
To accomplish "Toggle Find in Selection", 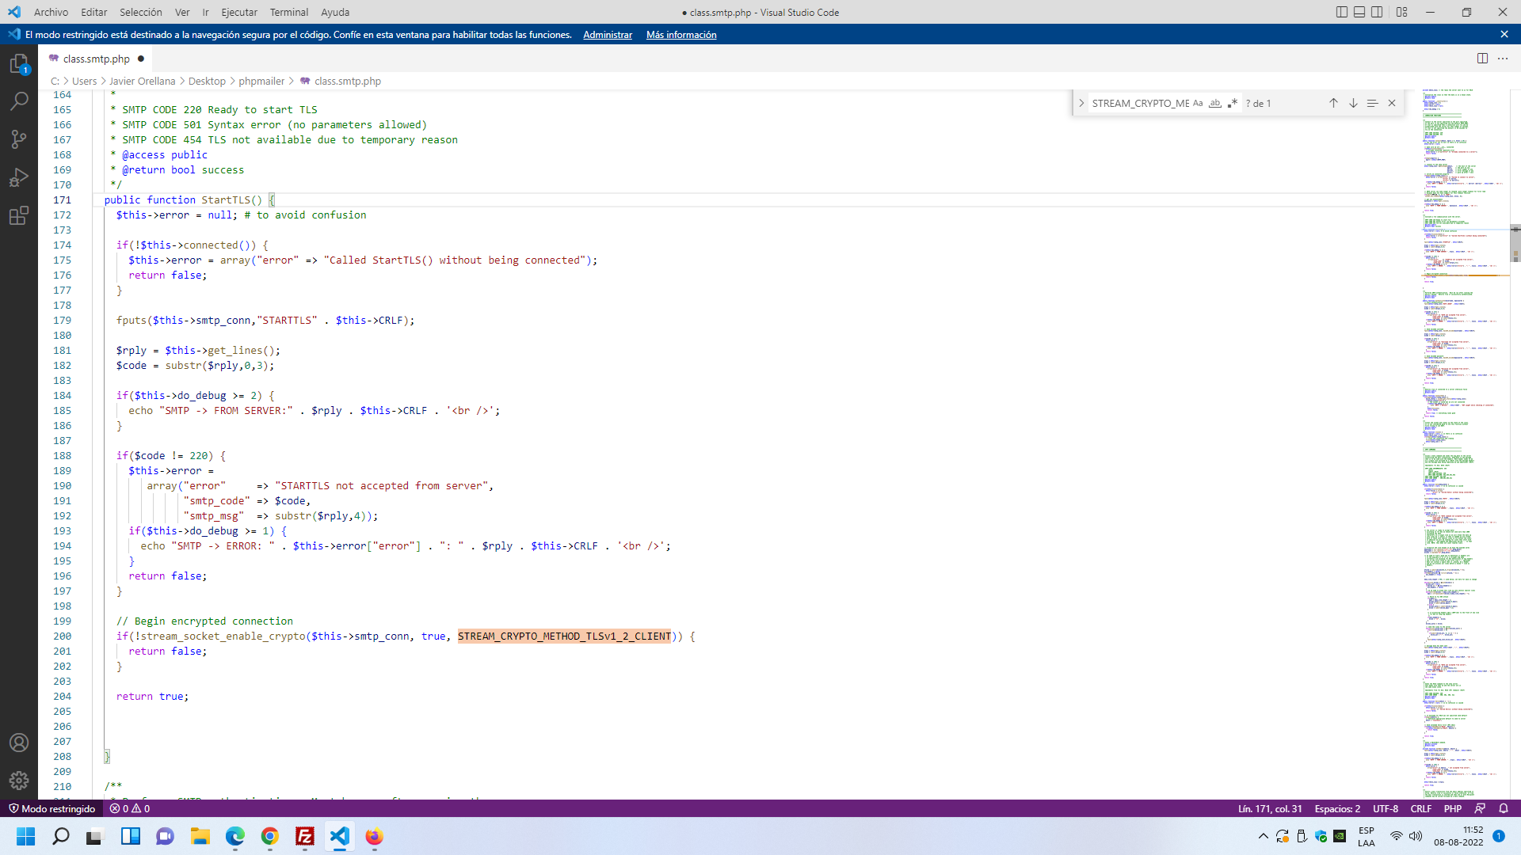I will click(1372, 103).
